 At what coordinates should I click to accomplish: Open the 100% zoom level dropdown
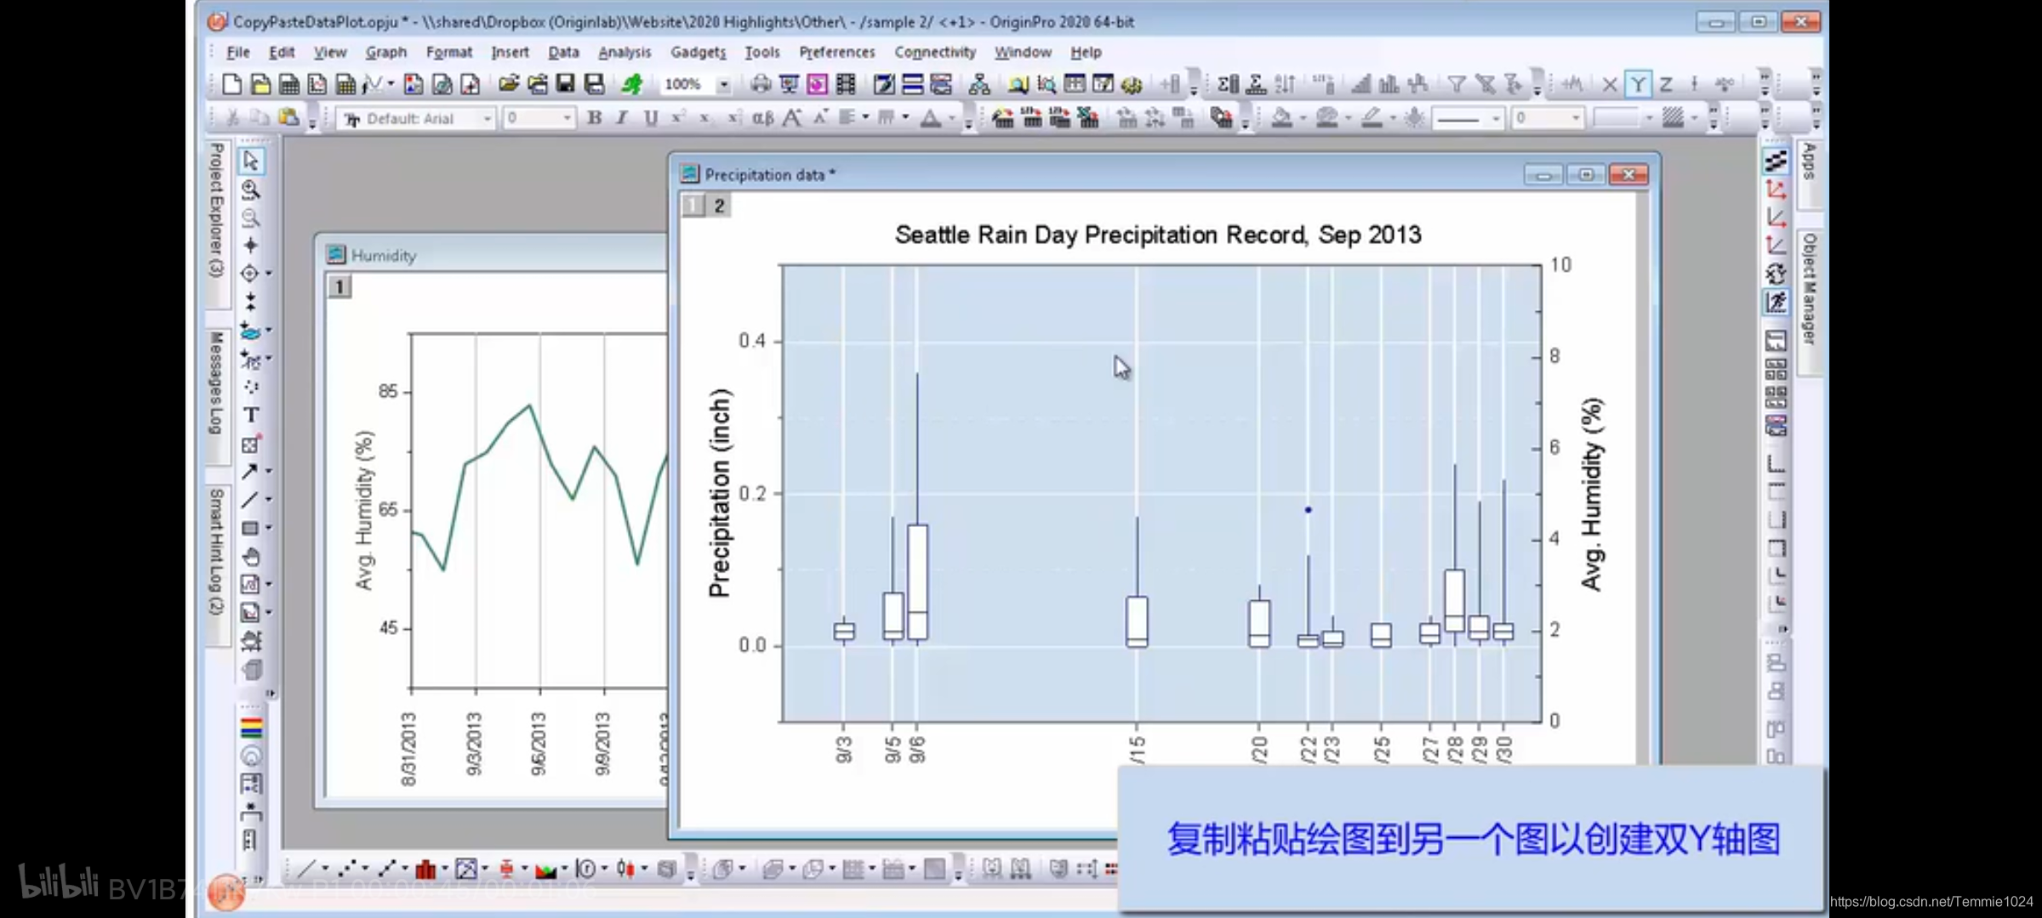pos(723,84)
